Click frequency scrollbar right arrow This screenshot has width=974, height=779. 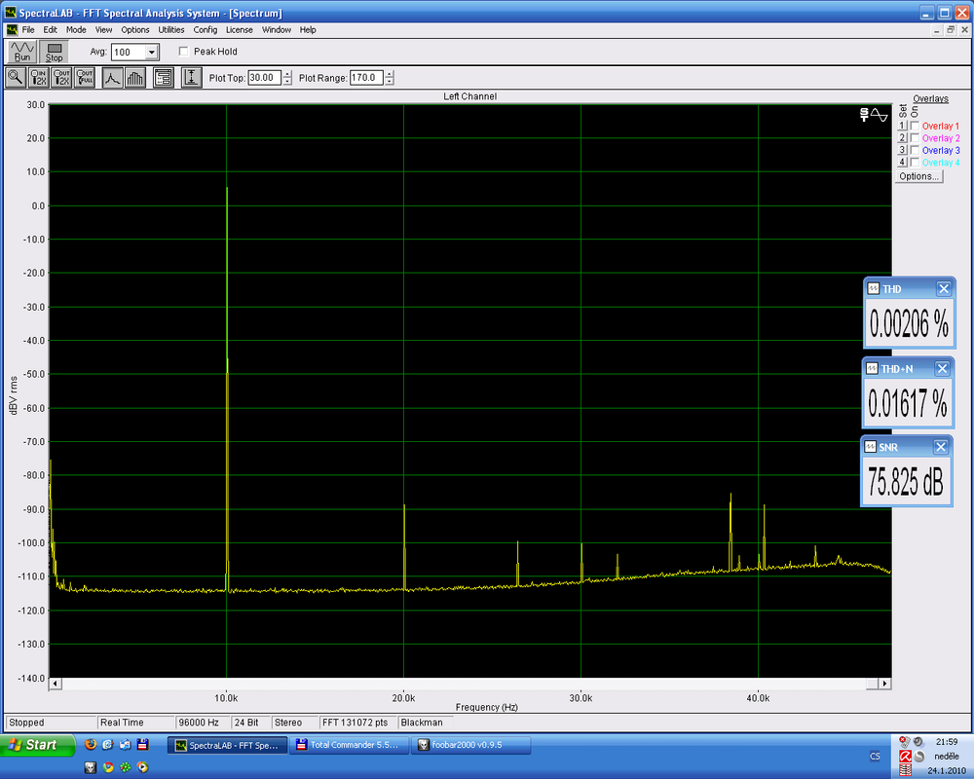tap(884, 684)
